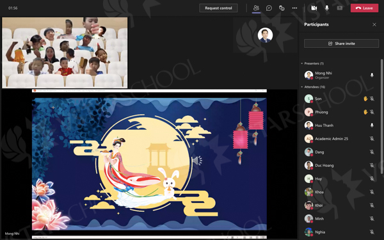
Task: Open Duc Hoang's avatar photo
Action: click(308, 166)
